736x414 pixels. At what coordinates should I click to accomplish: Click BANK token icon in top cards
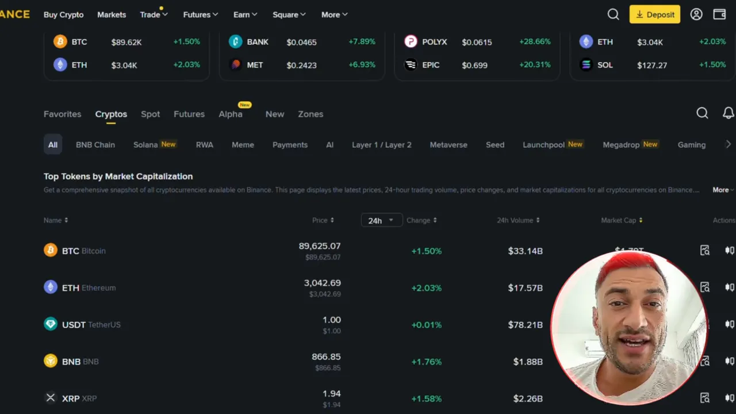point(235,41)
